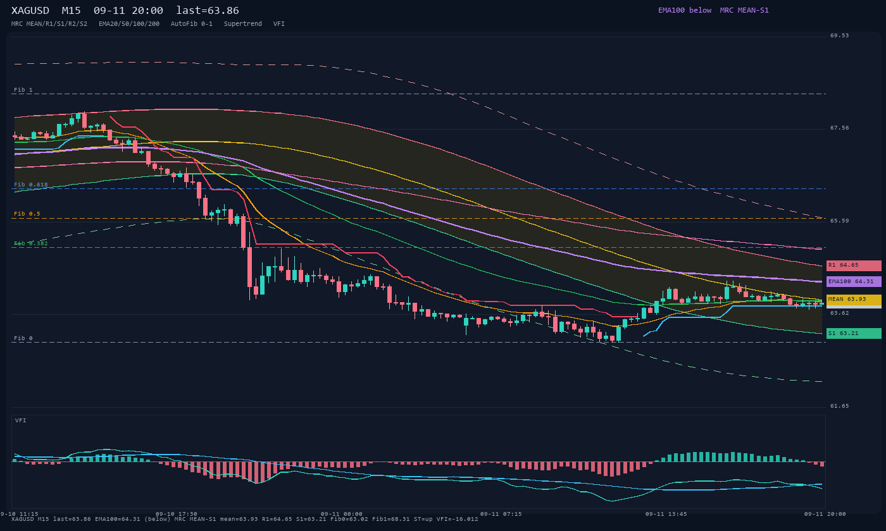Click the S1 63.21 price tag

854,334
